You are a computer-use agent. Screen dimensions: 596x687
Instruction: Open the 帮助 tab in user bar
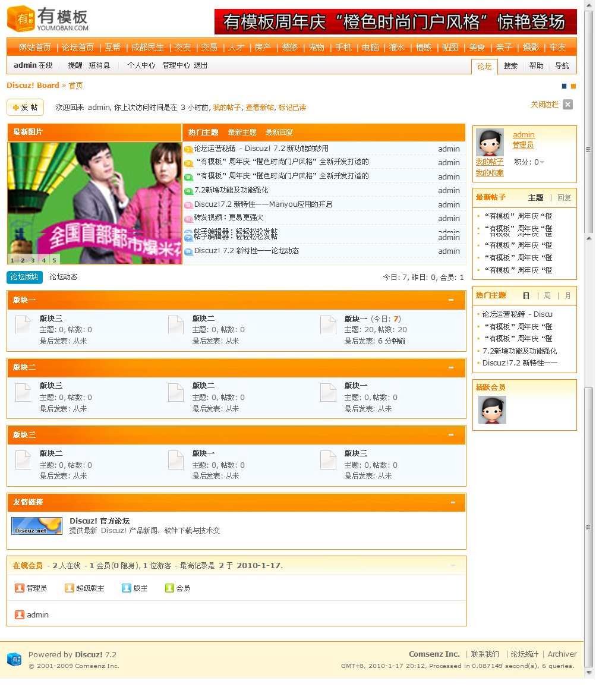coord(537,66)
